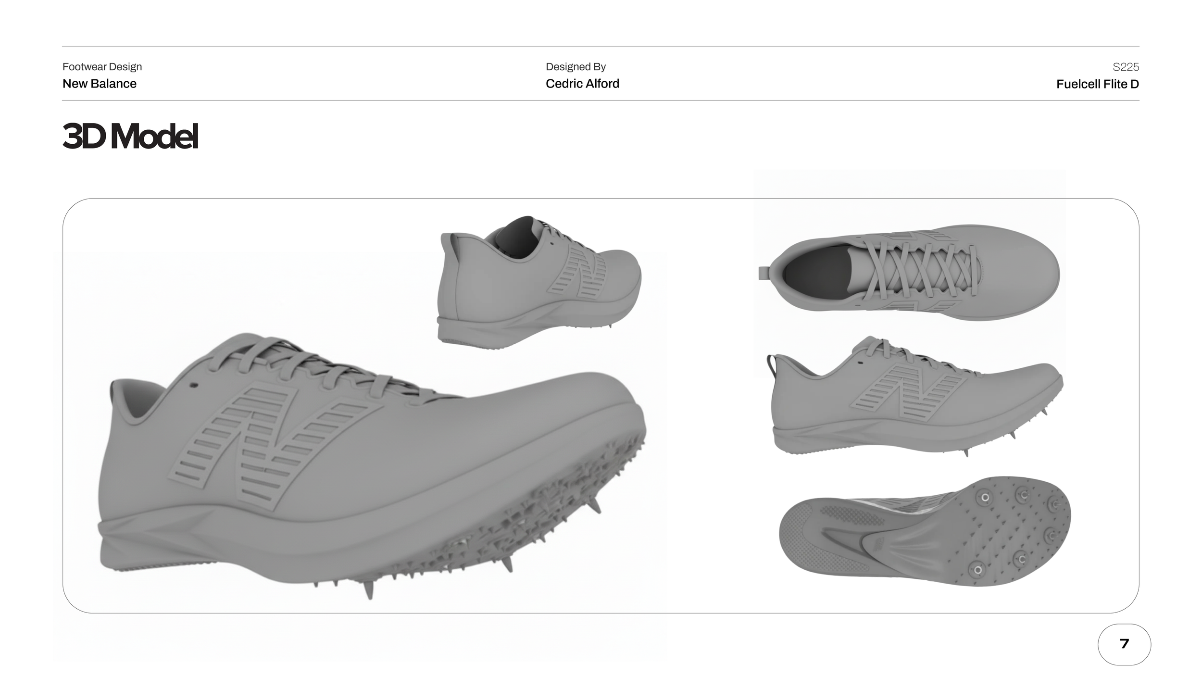This screenshot has width=1202, height=676.
Task: Click the bottom-left spike pin on outsole
Action: (977, 571)
